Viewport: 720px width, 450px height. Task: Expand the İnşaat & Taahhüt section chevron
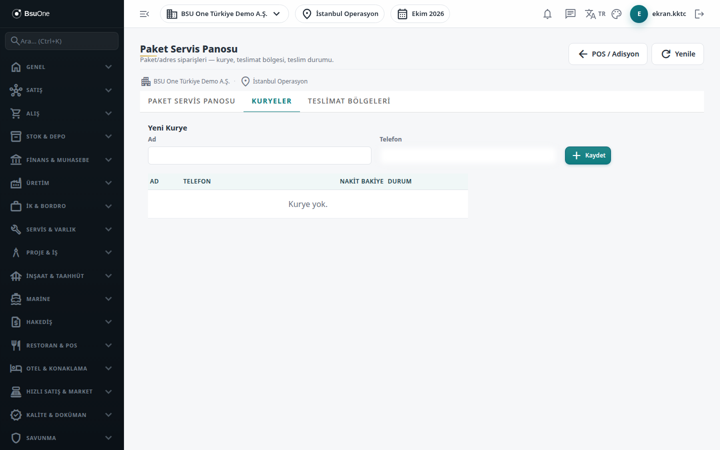click(x=108, y=276)
